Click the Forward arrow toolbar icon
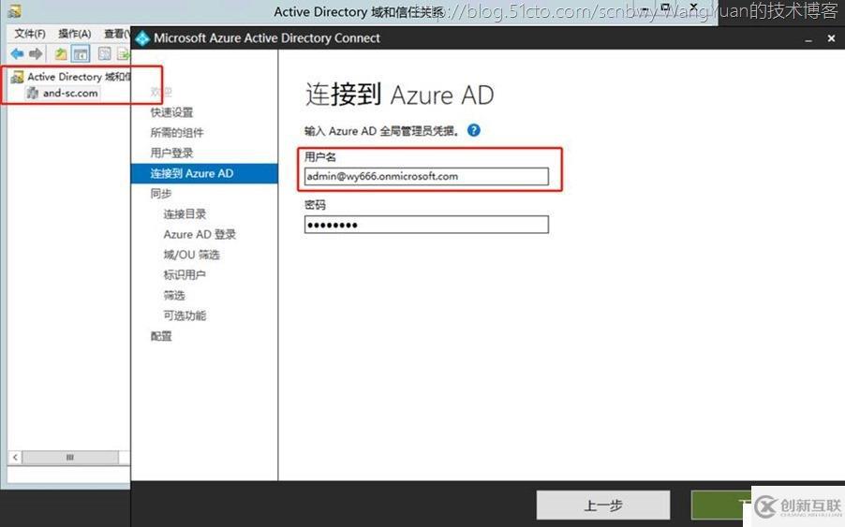Image resolution: width=845 pixels, height=527 pixels. (36, 54)
